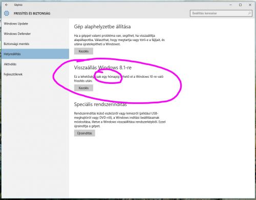
Task: Open the Windows Defender section
Action: tap(17, 34)
